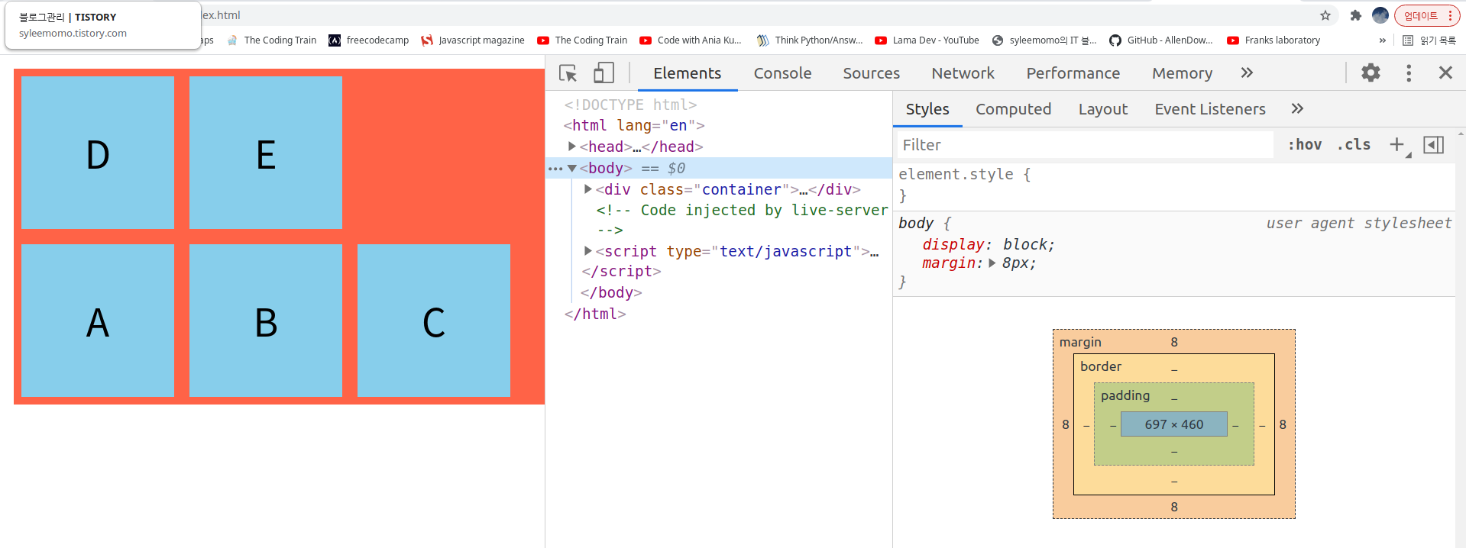Focus the styles Filter field
This screenshot has height=548, width=1466.
[x=1085, y=145]
